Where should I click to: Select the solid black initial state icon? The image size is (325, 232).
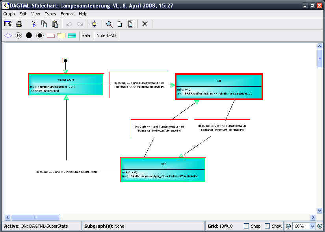[x=29, y=35]
